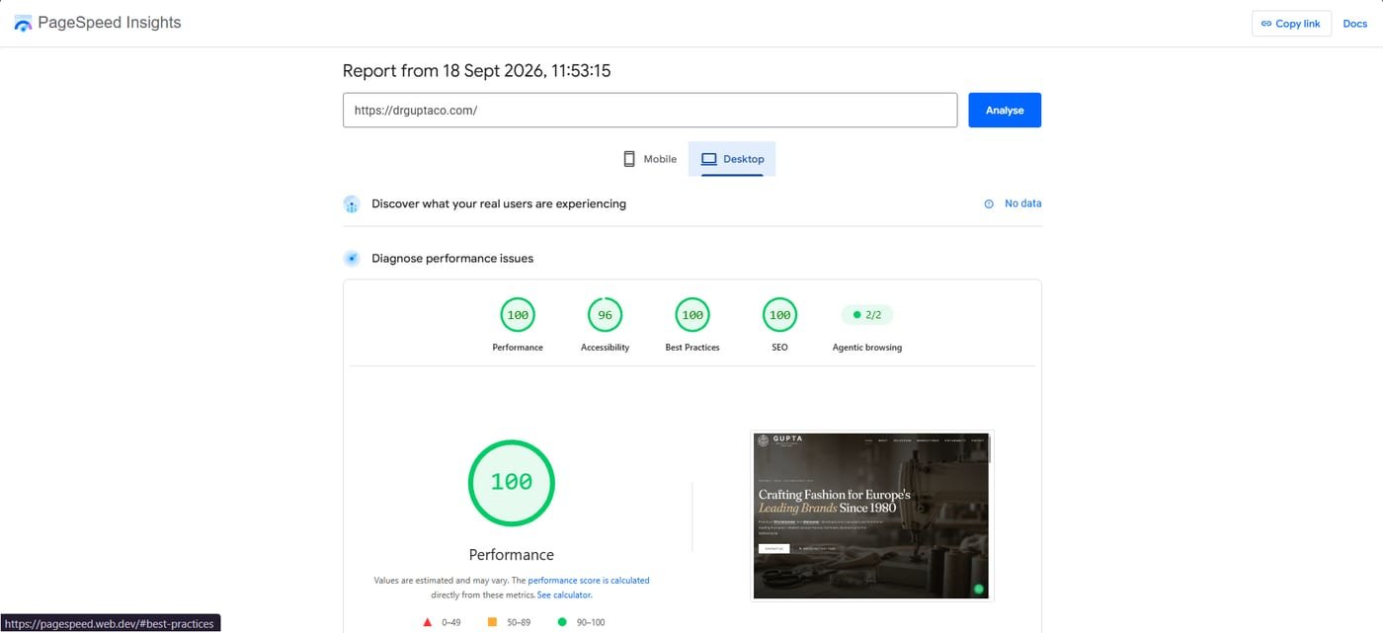Click 'Discover what your real users are experiencing' text
This screenshot has height=633, width=1383.
pyautogui.click(x=499, y=203)
